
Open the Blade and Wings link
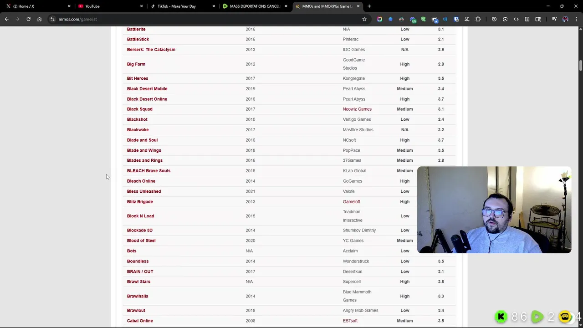(144, 150)
